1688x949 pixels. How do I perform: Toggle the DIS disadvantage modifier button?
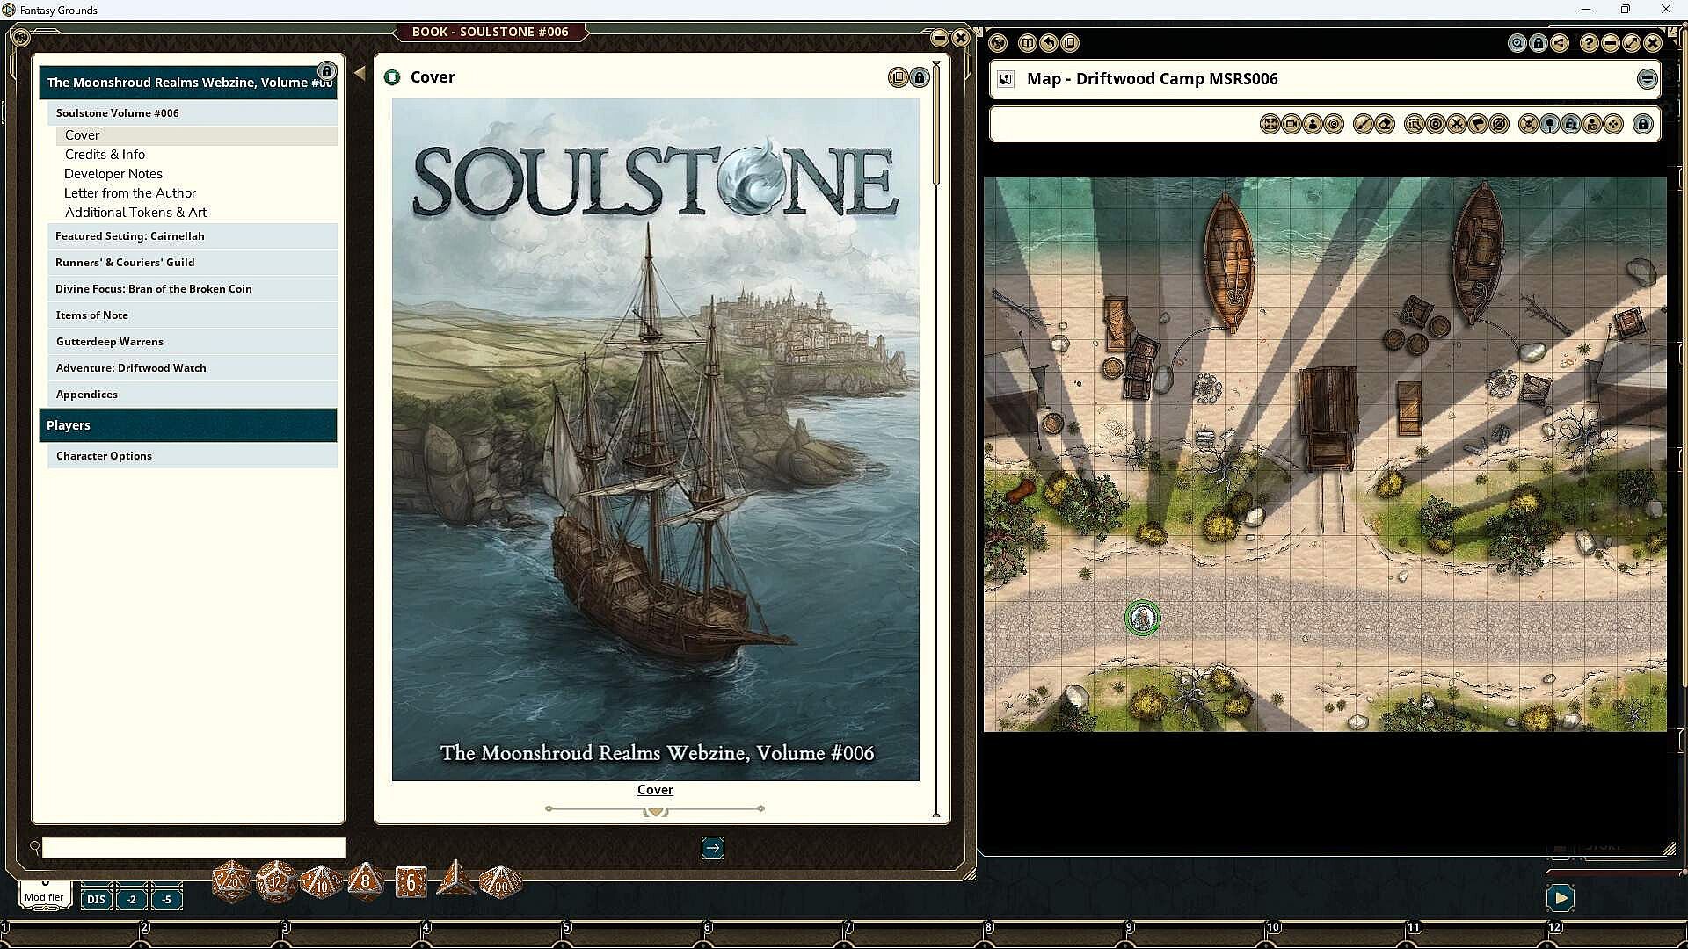(x=96, y=899)
